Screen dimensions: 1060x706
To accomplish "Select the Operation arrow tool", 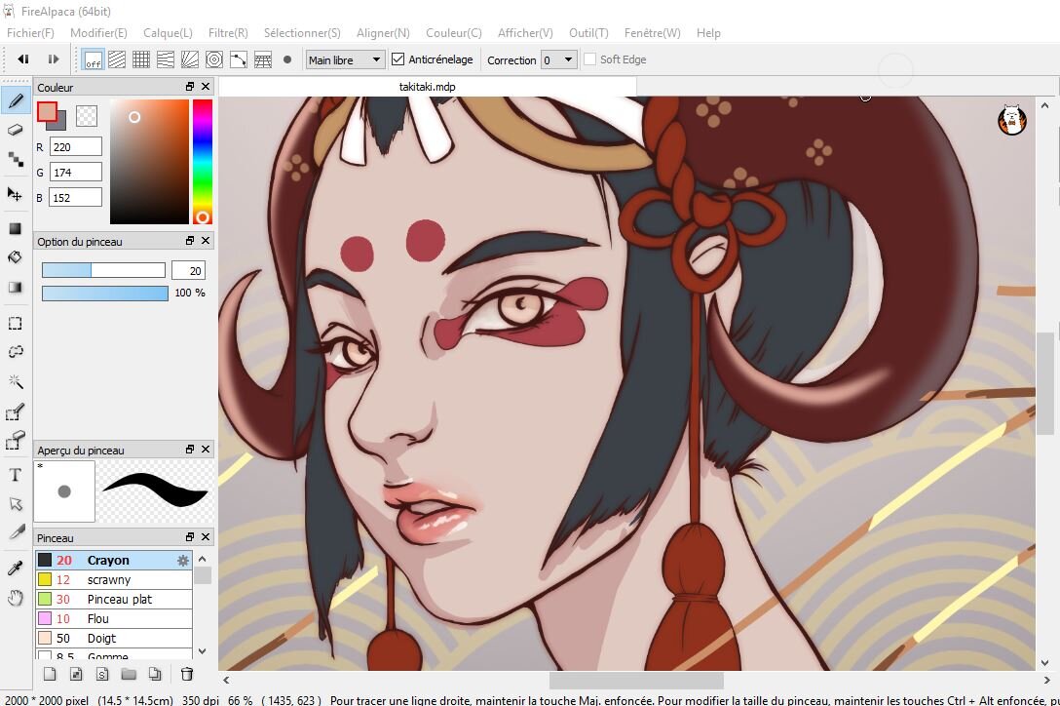I will point(15,504).
